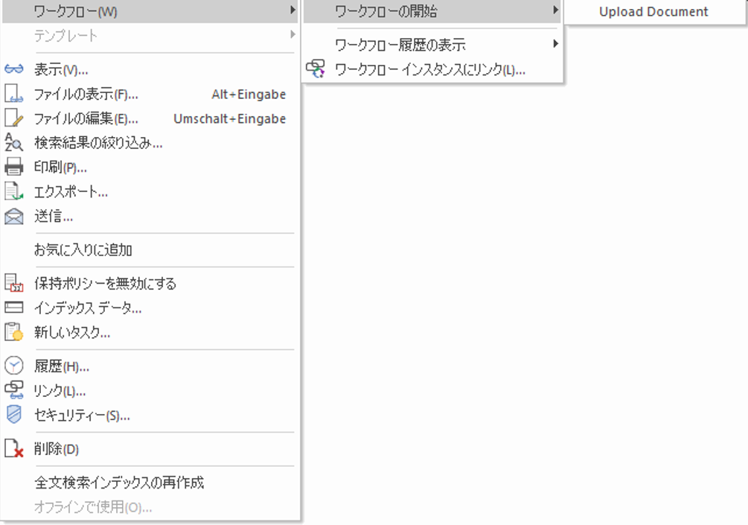Click the retention policy icon beside 保持ポリシーを無効にする

pos(14,282)
